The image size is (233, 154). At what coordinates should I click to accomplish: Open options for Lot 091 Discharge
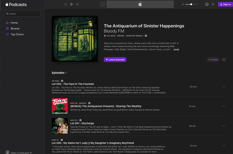(224, 126)
